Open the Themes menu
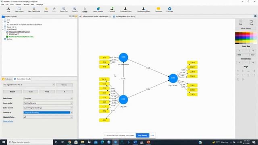The height and width of the screenshot is (145, 258). point(18,4)
